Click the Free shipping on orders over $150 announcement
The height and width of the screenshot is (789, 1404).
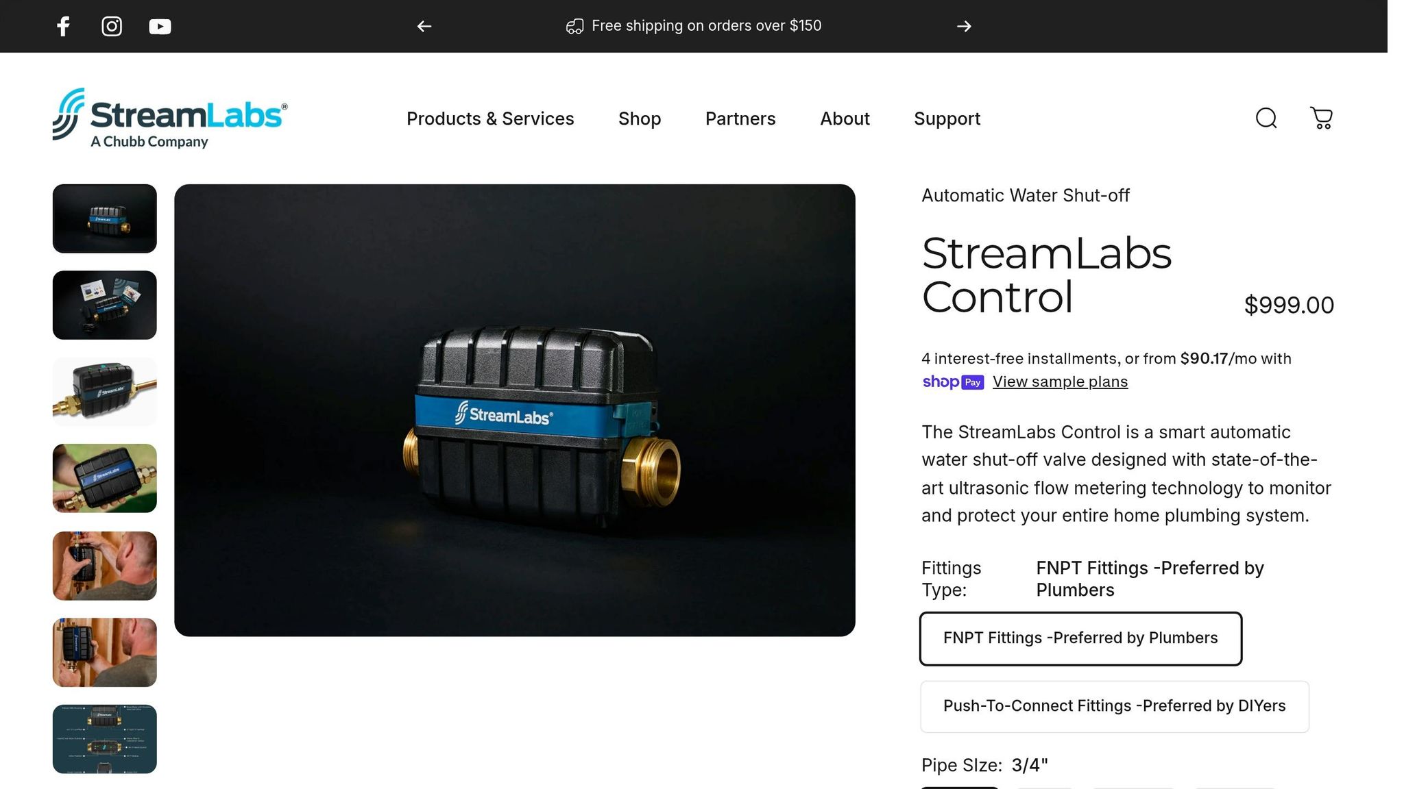point(694,26)
